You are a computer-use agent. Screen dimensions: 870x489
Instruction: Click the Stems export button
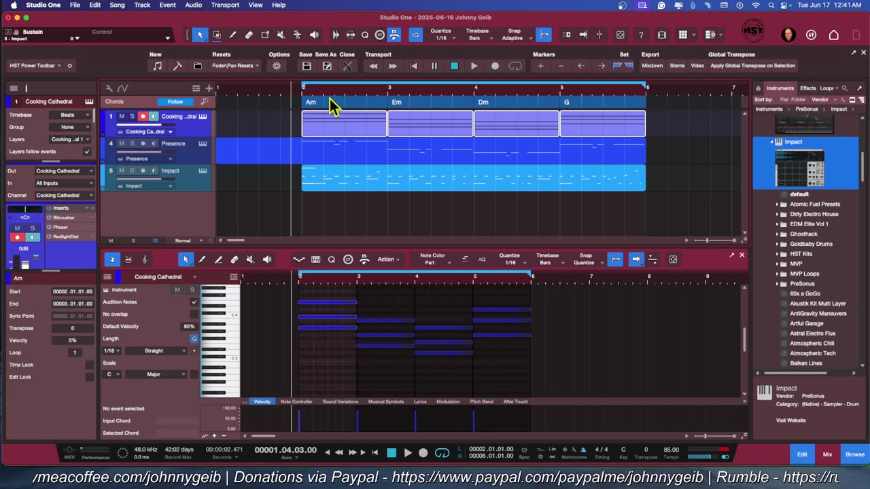pos(677,66)
